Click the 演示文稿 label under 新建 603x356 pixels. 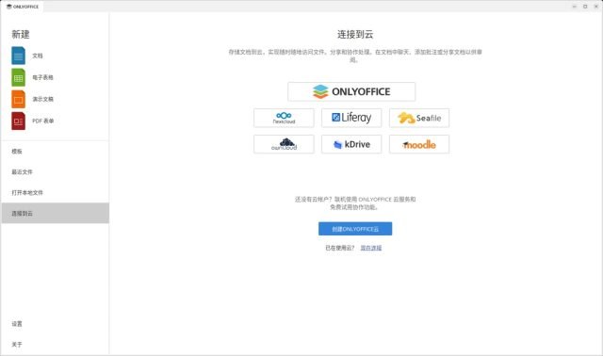point(42,99)
